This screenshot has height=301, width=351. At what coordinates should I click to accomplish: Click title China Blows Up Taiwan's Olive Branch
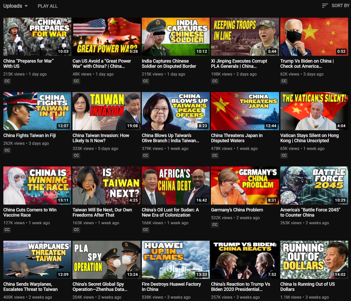tap(170, 138)
